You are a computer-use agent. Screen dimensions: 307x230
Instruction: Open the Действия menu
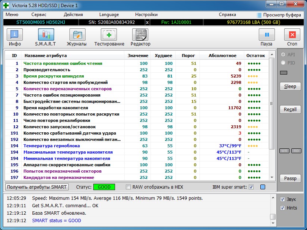[x=73, y=15]
